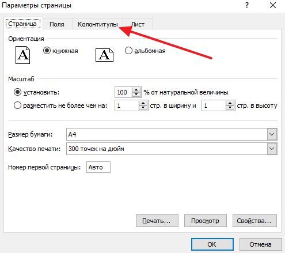Click the 300 точек на дюйм combo box
This screenshot has width=285, height=253.
tap(172, 149)
